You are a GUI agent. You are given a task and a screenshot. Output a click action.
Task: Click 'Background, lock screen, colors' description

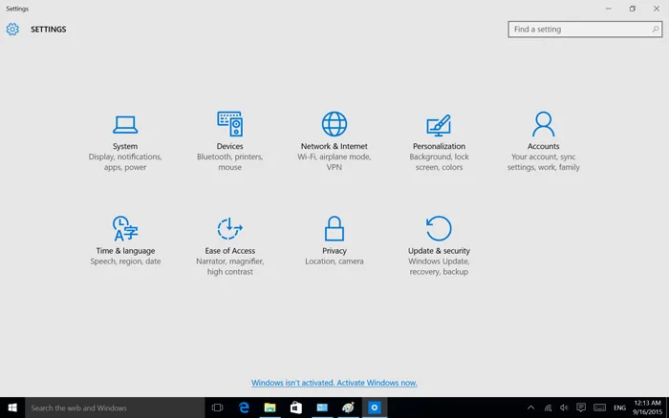click(439, 162)
